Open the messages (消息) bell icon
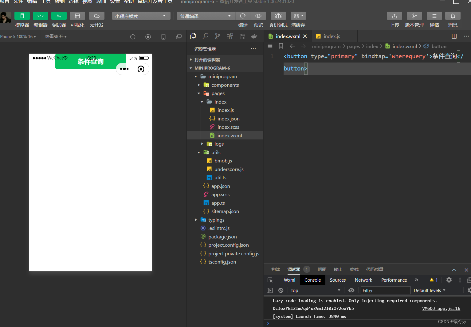Screen dimensions: 471x327 (453, 16)
